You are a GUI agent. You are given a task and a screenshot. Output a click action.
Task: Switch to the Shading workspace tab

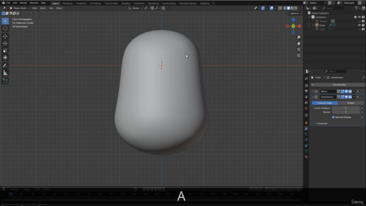(x=126, y=3)
